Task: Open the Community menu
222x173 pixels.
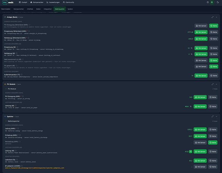Action: pyautogui.click(x=69, y=2)
